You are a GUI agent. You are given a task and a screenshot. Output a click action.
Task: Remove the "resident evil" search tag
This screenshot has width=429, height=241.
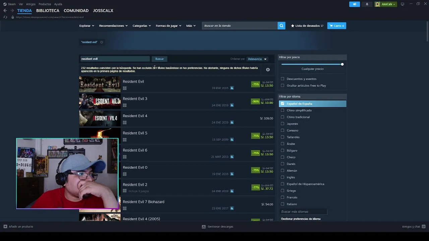[x=102, y=42]
